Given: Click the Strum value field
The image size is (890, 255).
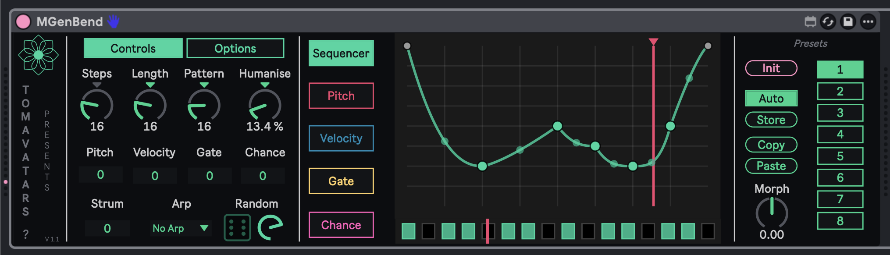Looking at the screenshot, I should [107, 228].
